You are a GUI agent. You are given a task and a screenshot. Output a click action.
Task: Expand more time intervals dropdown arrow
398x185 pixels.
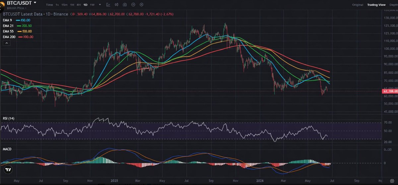[100, 5]
